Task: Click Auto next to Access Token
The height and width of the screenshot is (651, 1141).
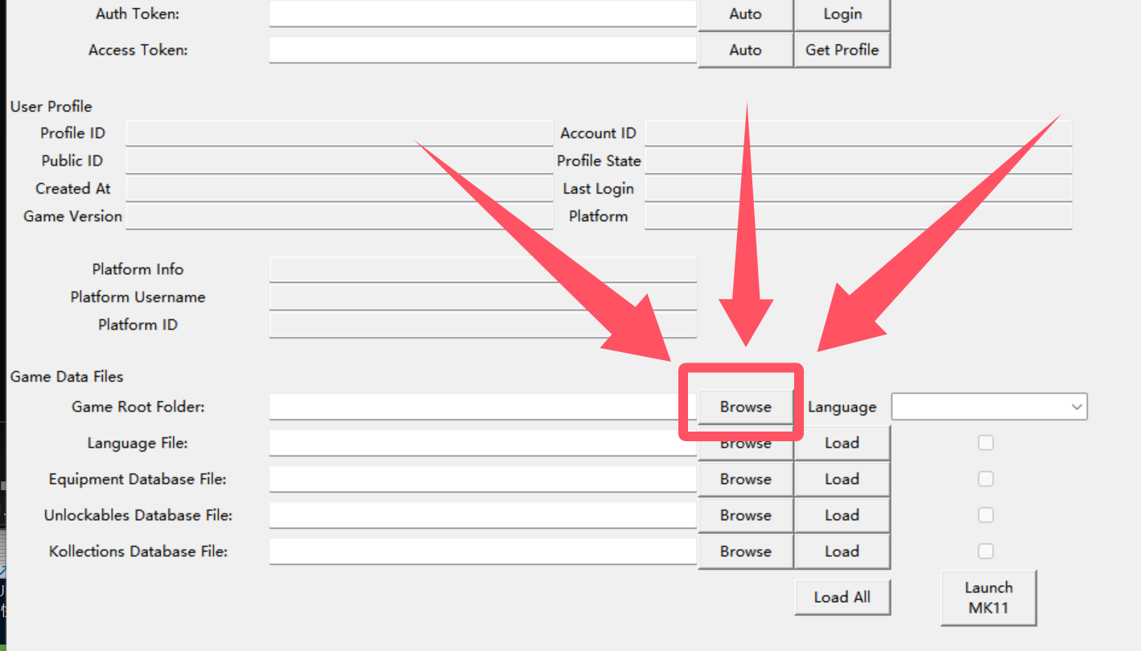Action: tap(745, 50)
